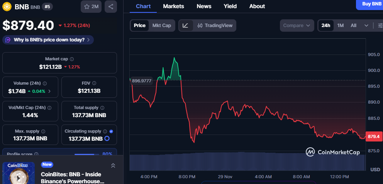The width and height of the screenshot is (383, 184).
Task: Open "Why is BNB's price down today?"
Action: coord(48,40)
